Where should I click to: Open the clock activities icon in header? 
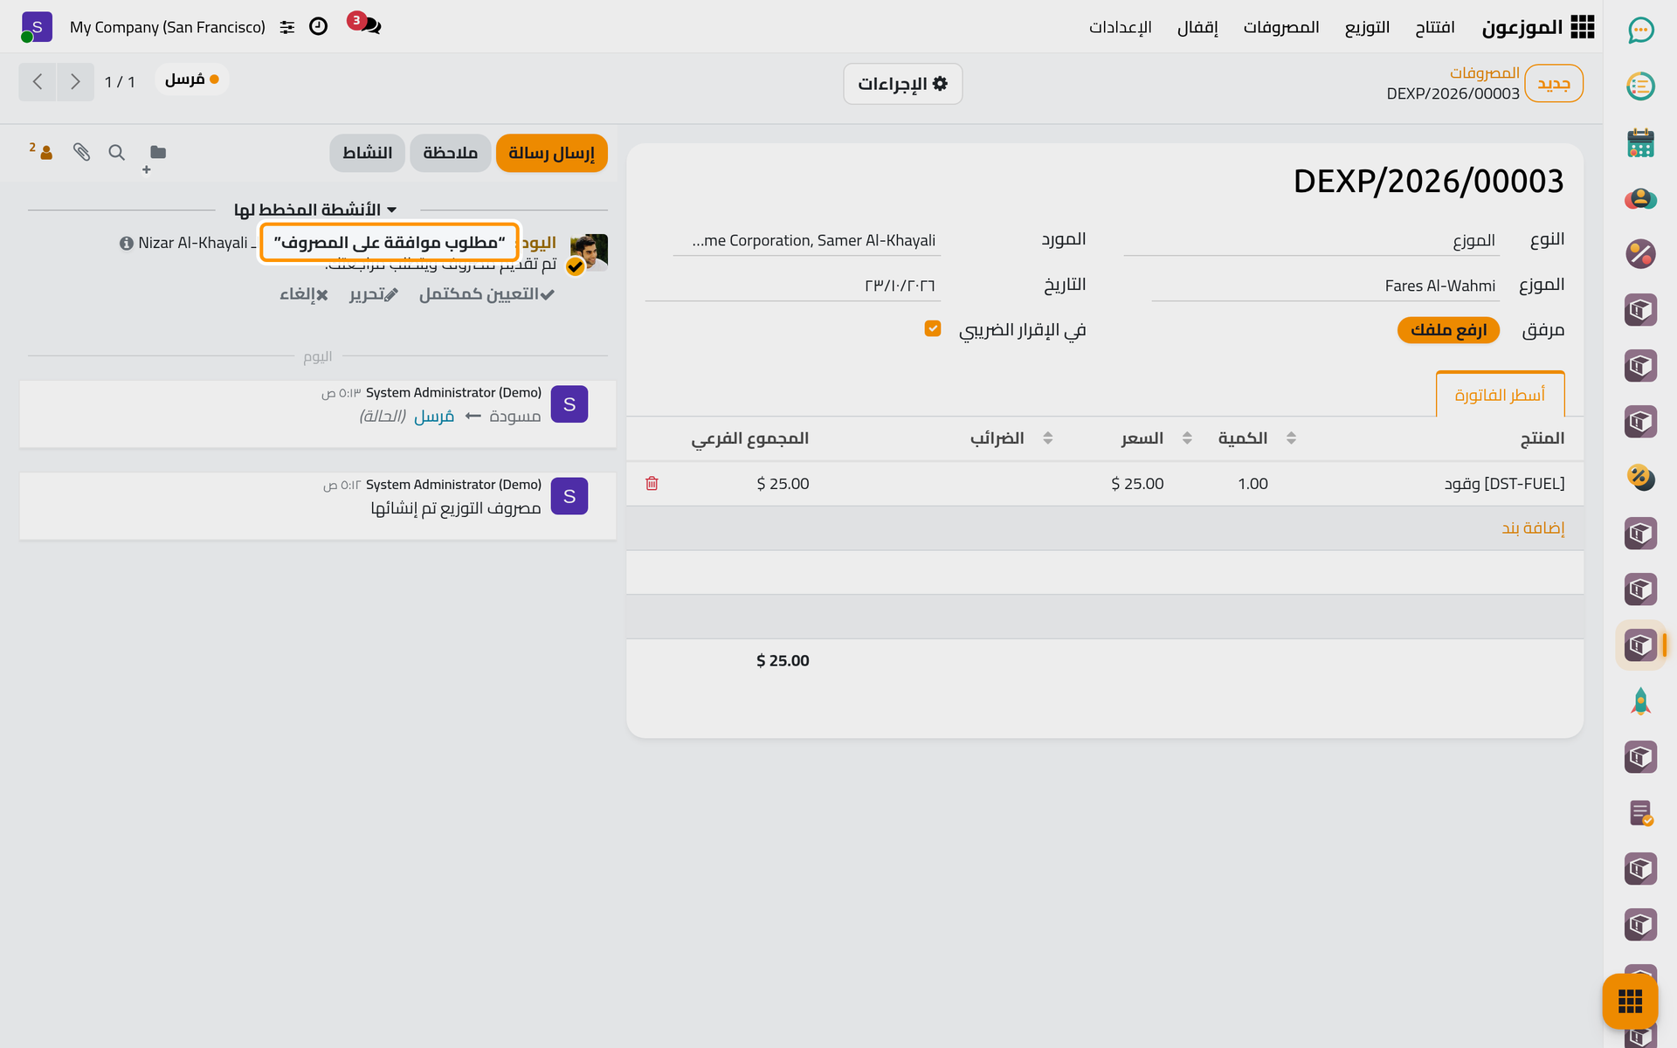point(319,27)
